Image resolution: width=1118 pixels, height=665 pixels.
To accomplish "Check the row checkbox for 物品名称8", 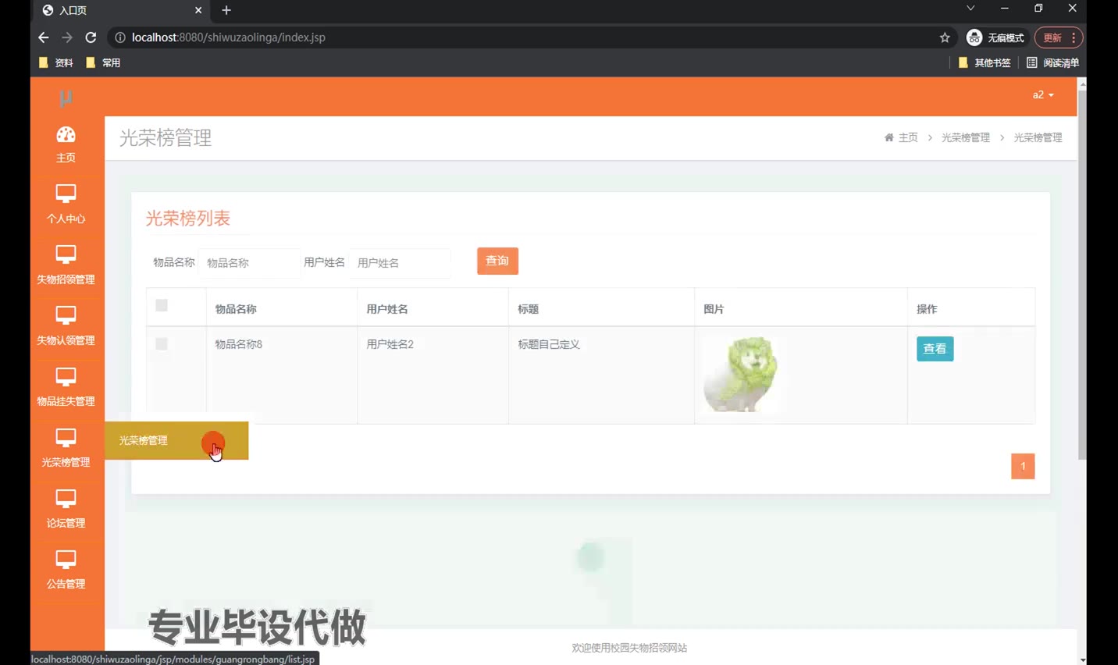I will (x=162, y=343).
